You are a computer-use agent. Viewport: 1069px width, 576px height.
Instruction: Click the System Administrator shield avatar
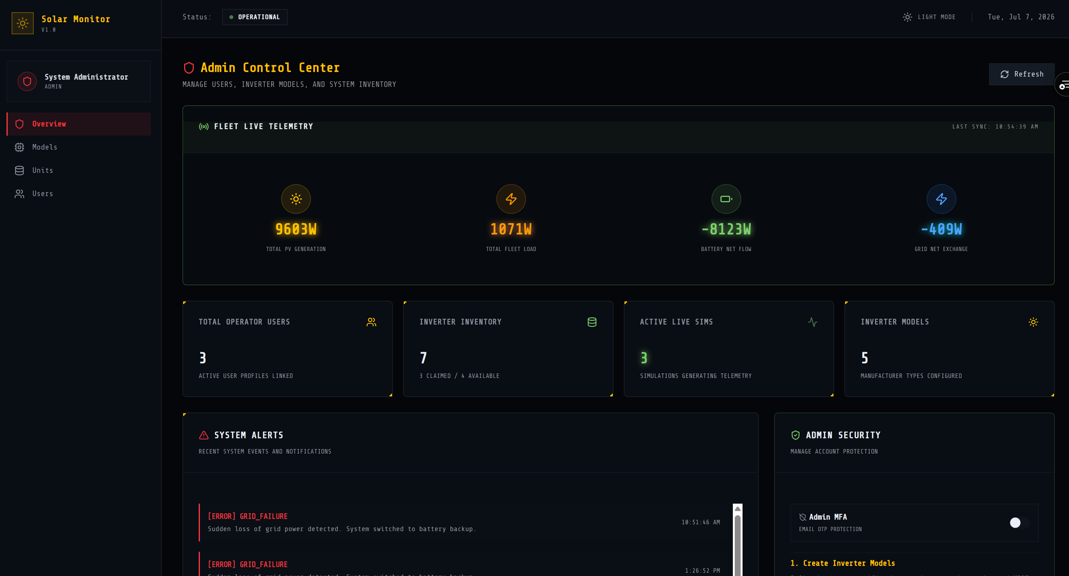coord(27,81)
